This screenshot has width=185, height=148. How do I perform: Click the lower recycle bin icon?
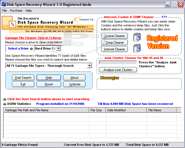pos(137,48)
